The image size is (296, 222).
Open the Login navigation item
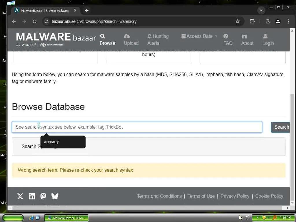tap(268, 40)
